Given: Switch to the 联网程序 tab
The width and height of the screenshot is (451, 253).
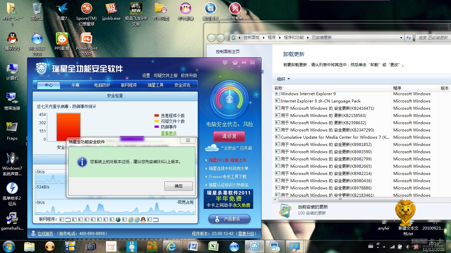Looking at the screenshot, I should pyautogui.click(x=129, y=85).
